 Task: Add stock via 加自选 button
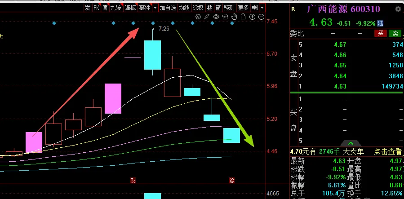(x=168, y=8)
